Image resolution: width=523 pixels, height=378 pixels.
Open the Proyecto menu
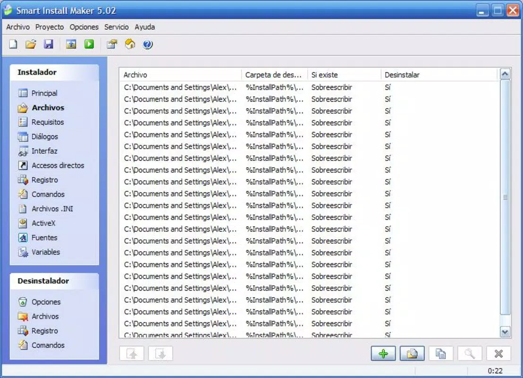click(x=50, y=27)
